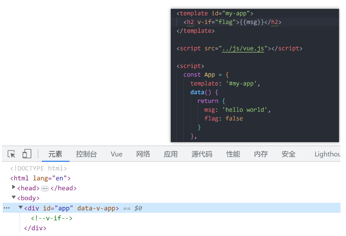Switch to the 控制台 tab

point(86,154)
